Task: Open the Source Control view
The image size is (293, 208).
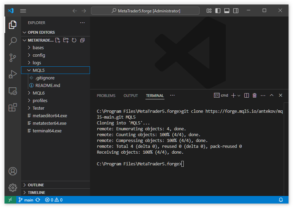Action: coord(12,58)
